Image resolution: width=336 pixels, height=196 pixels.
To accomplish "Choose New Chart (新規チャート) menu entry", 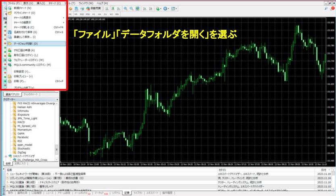I will coord(36,8).
